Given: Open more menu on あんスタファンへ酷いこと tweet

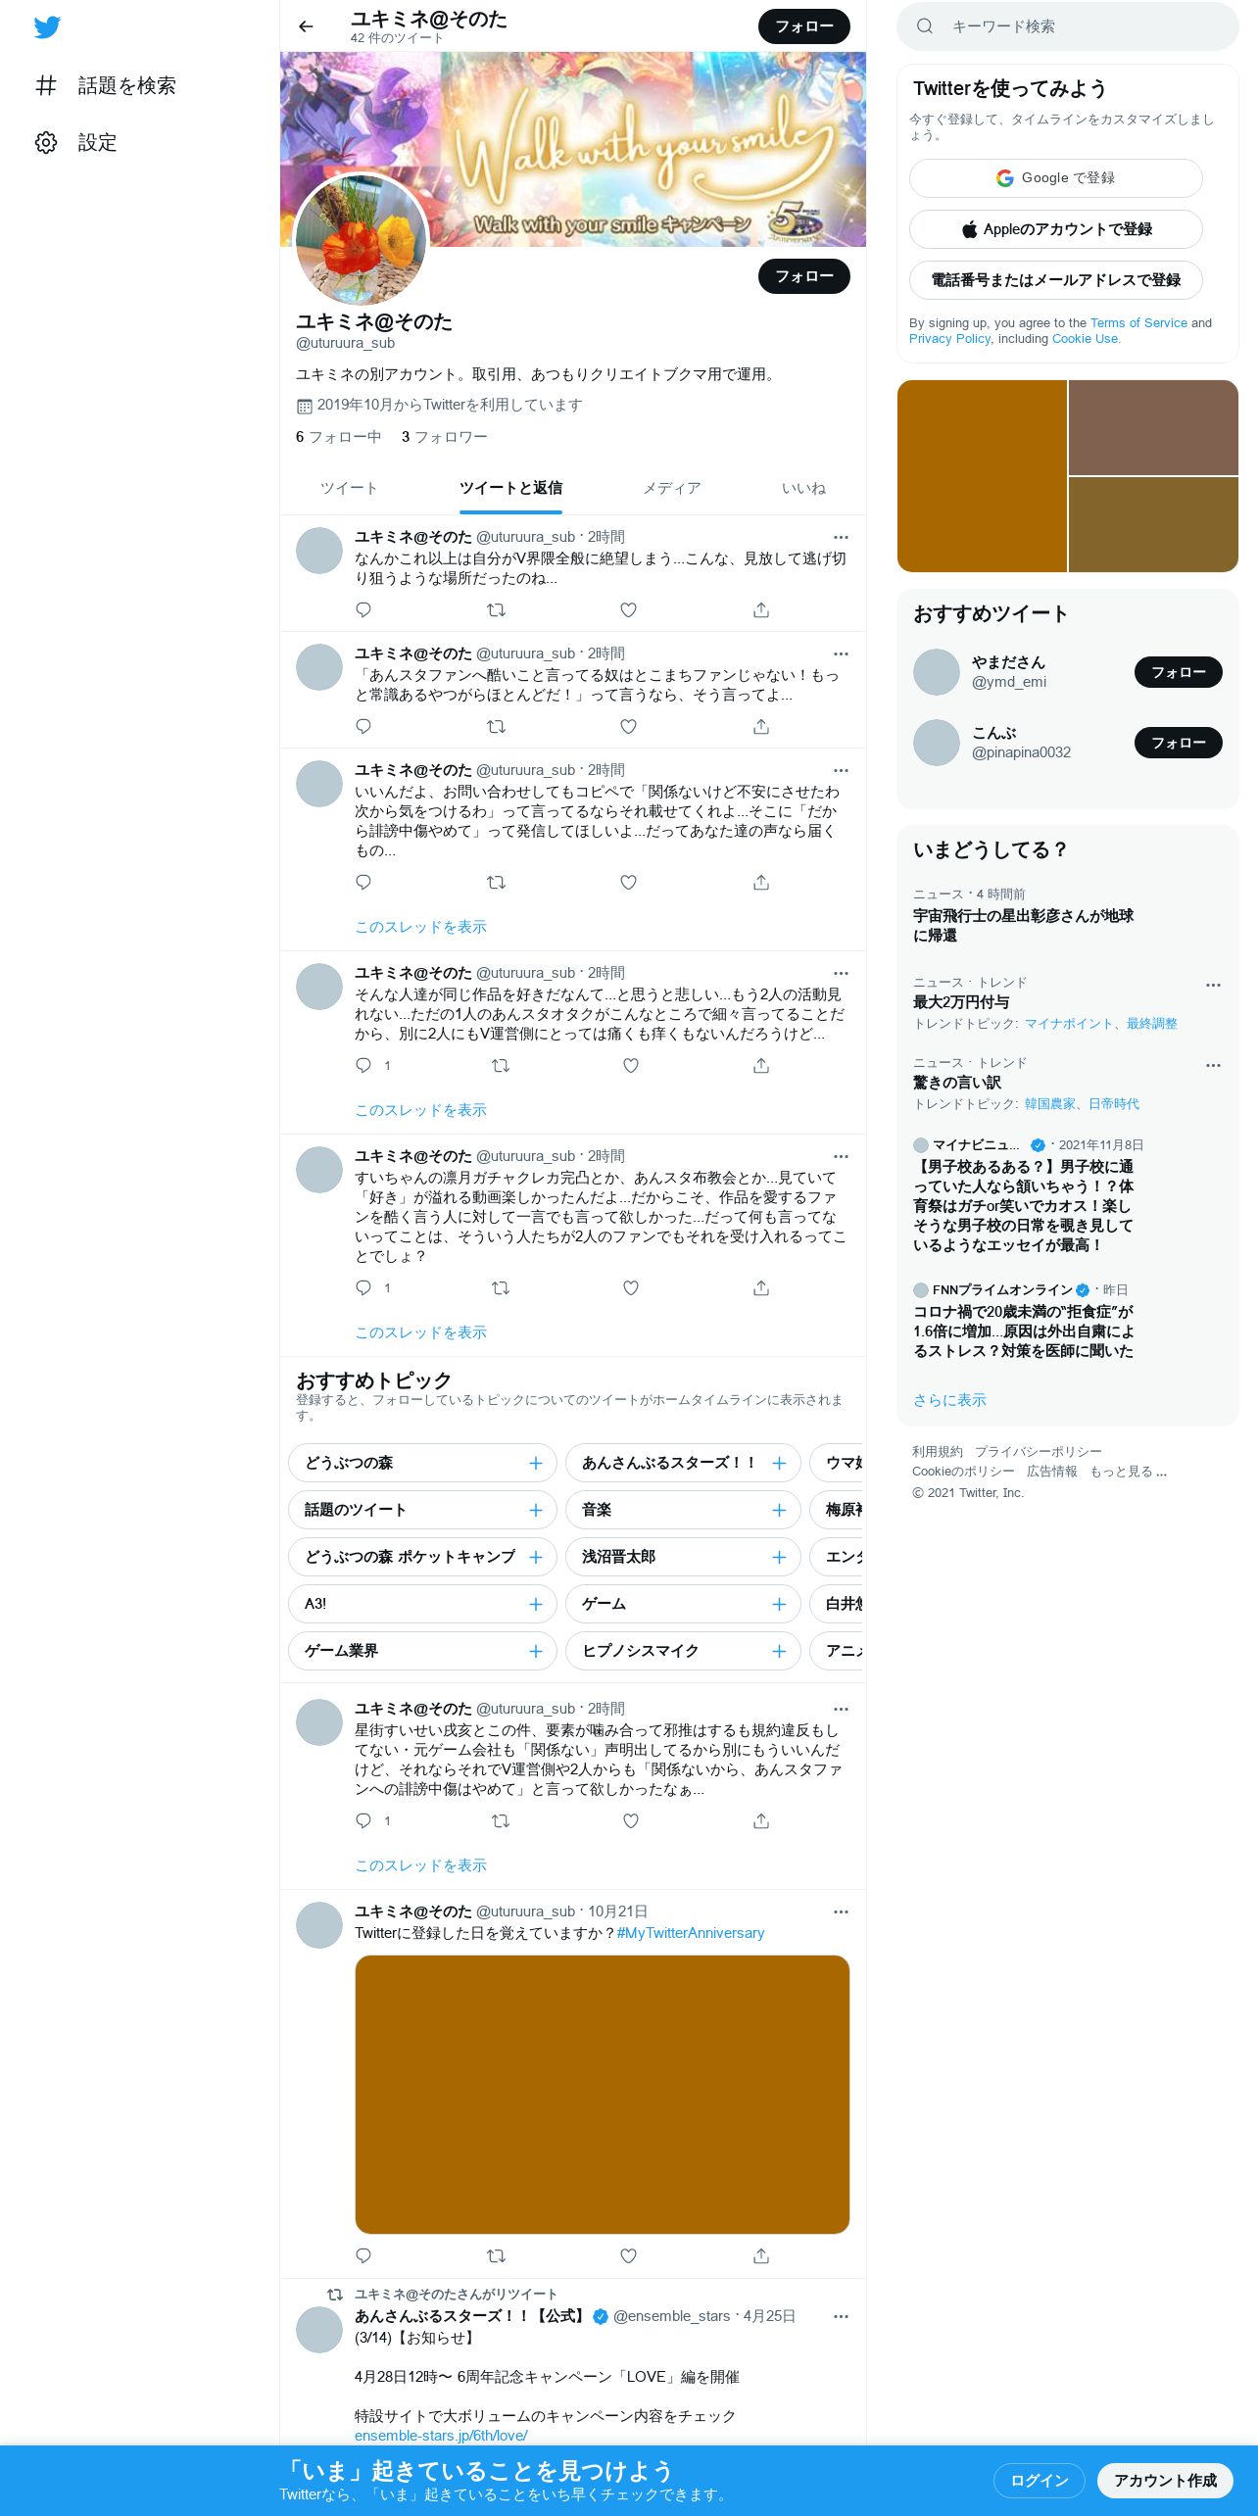Looking at the screenshot, I should (x=841, y=653).
